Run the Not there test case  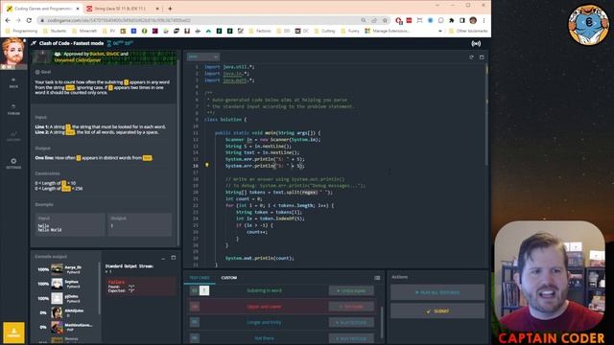coord(351,338)
